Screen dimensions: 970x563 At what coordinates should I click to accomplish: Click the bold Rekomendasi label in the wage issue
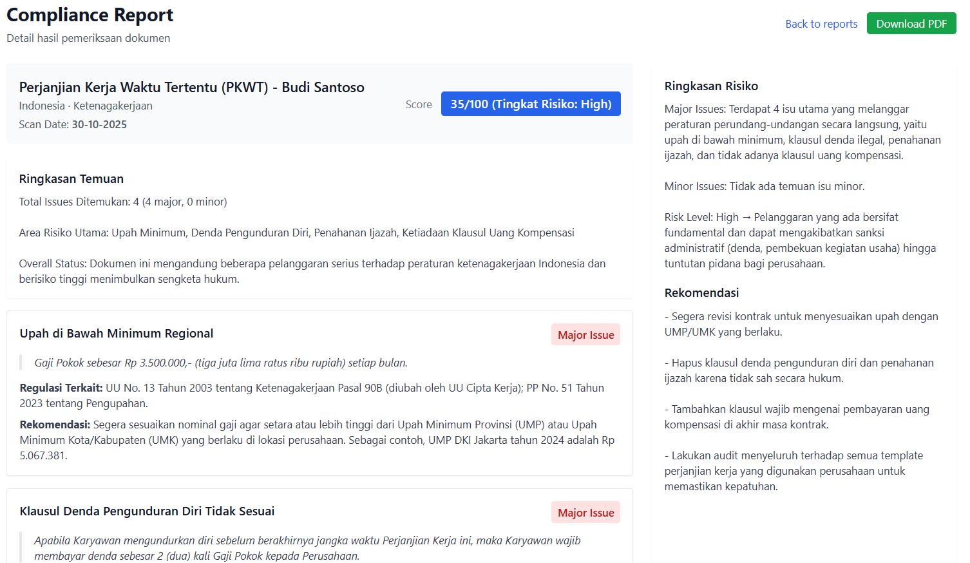click(x=55, y=425)
